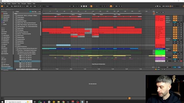Select Favorites collection
This screenshot has width=184, height=103.
(5, 13)
